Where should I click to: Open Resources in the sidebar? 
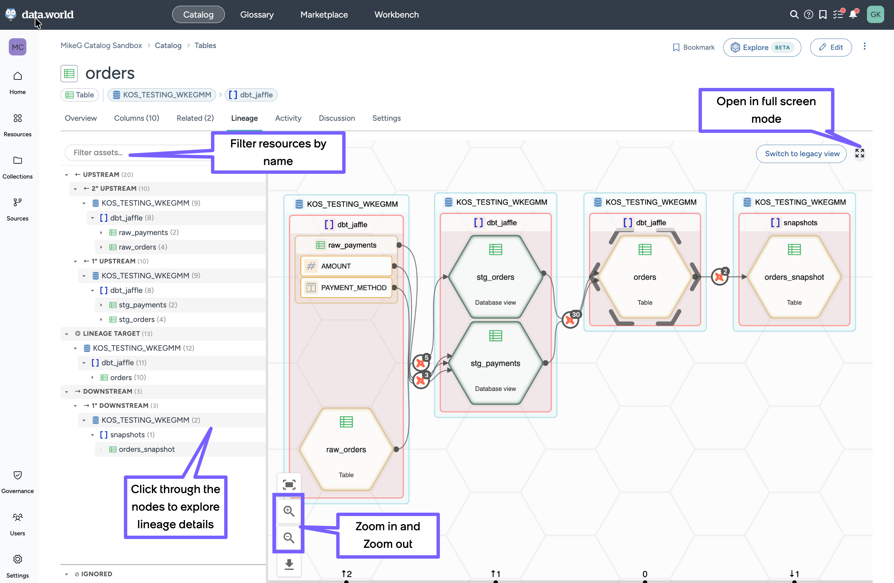tap(18, 125)
